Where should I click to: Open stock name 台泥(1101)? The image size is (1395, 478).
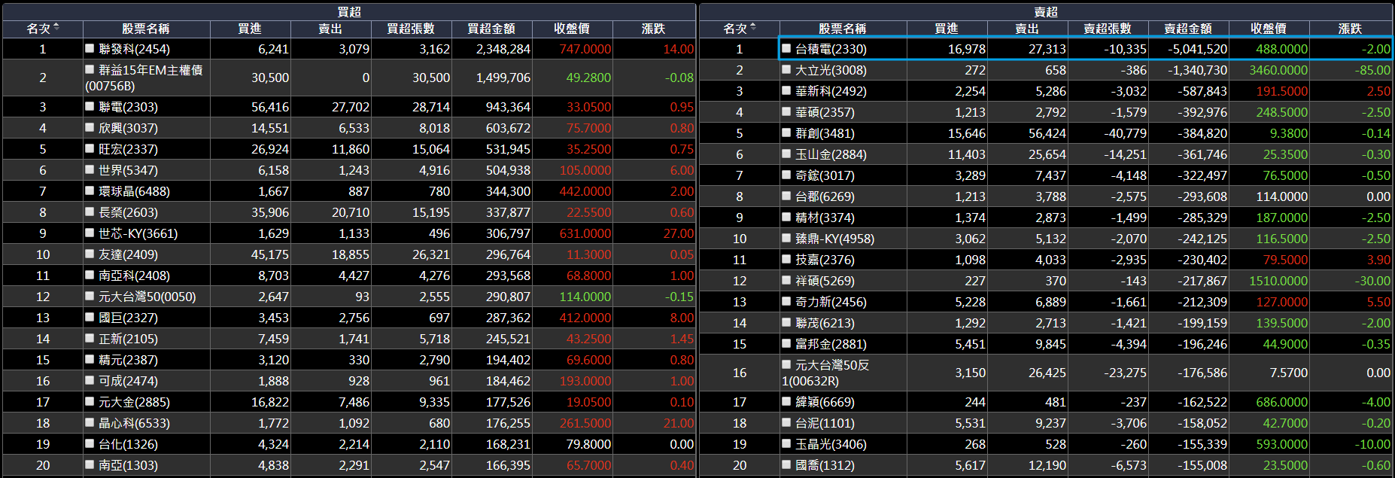tap(825, 423)
